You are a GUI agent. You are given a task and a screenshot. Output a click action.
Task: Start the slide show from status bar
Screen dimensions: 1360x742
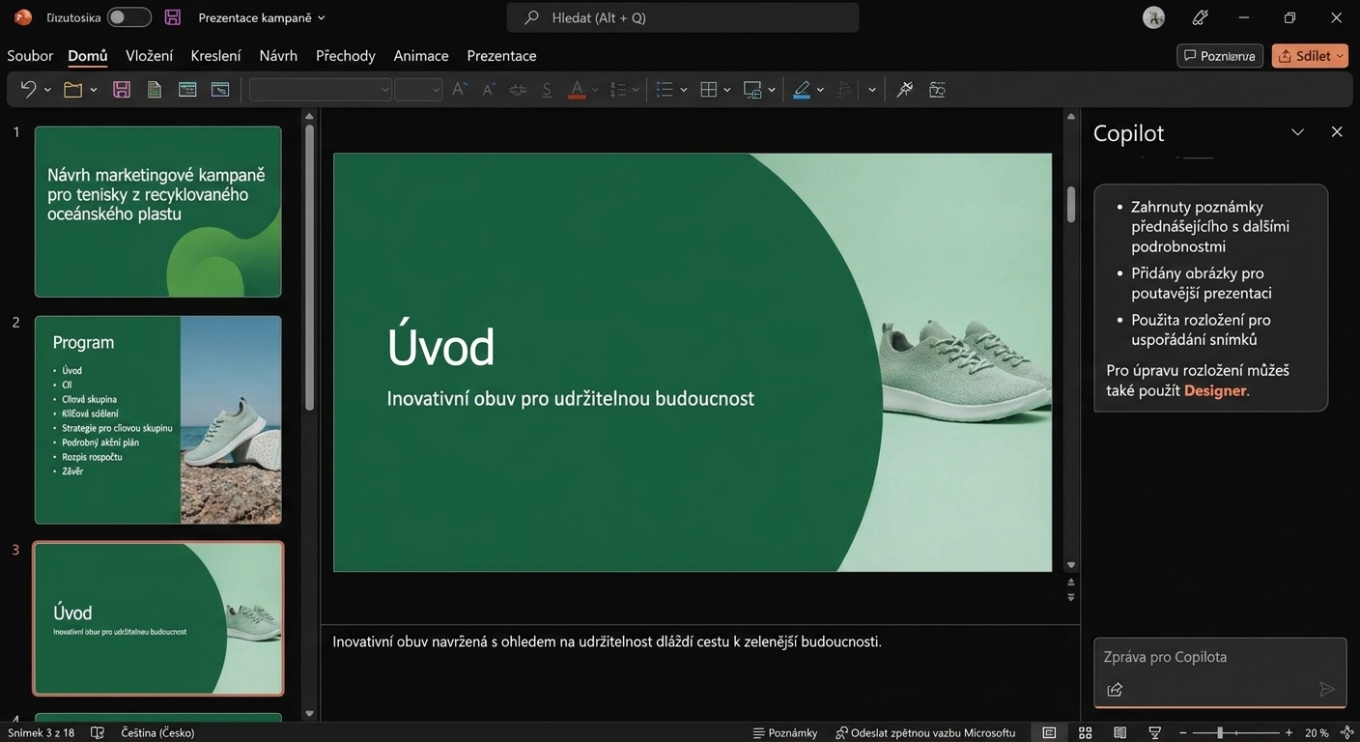[x=1154, y=733]
